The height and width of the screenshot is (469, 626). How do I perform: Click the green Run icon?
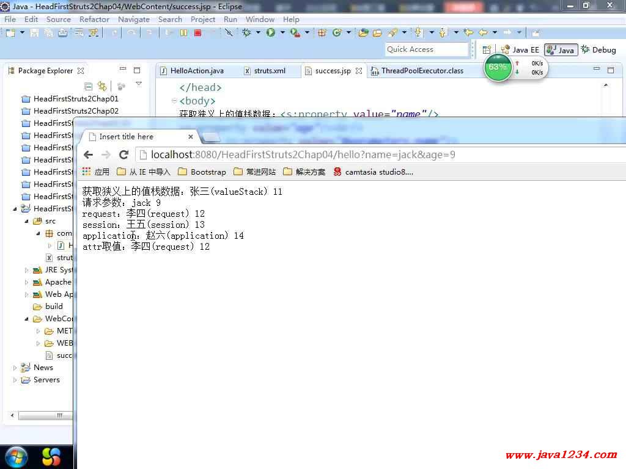(271, 33)
